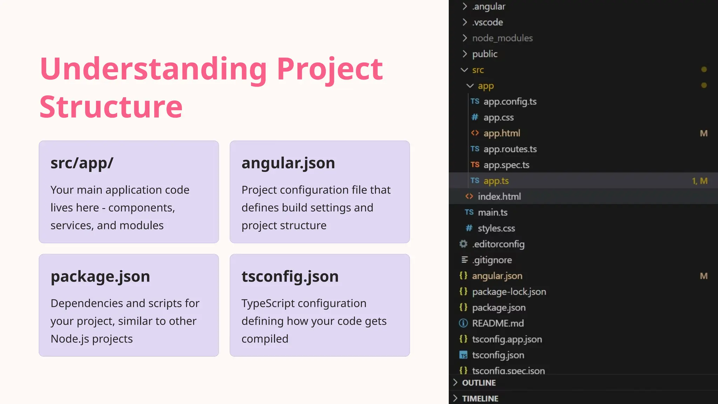The width and height of the screenshot is (718, 404).
Task: Click the lines icon next to .gitignore
Action: (x=464, y=260)
